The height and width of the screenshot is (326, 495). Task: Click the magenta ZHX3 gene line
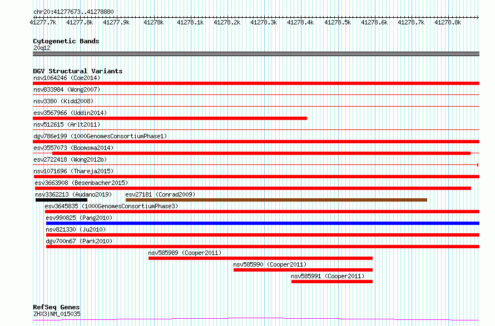[x=256, y=319]
